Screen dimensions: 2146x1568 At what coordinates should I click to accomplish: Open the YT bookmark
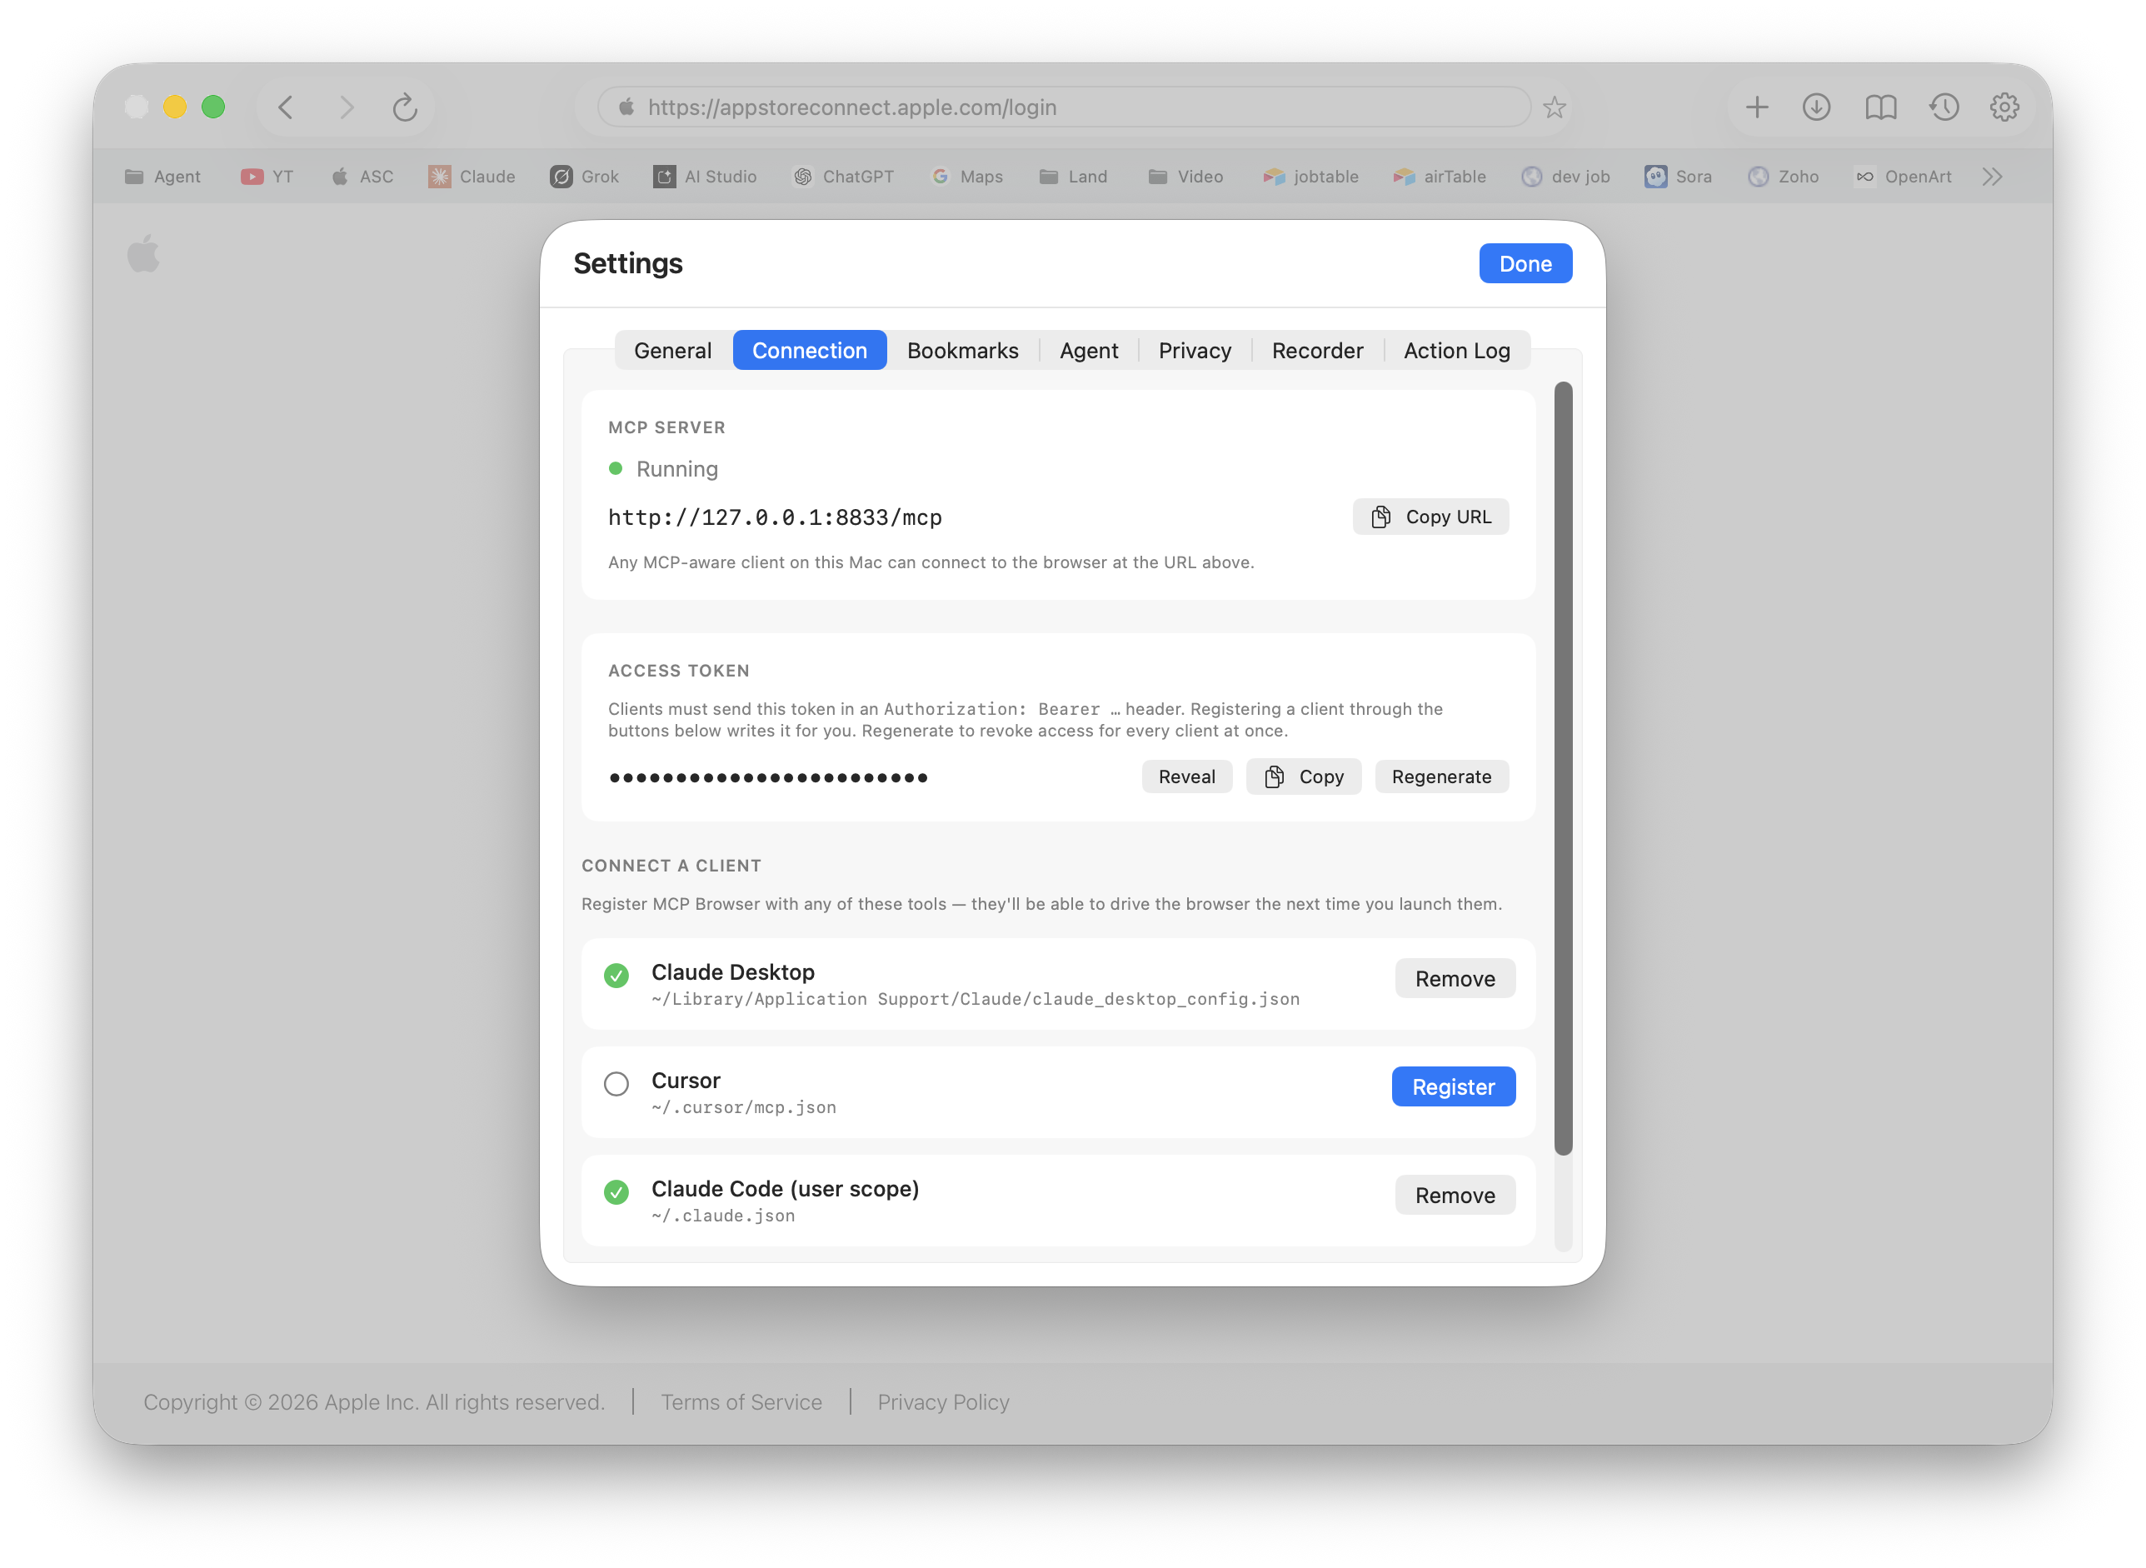[267, 177]
